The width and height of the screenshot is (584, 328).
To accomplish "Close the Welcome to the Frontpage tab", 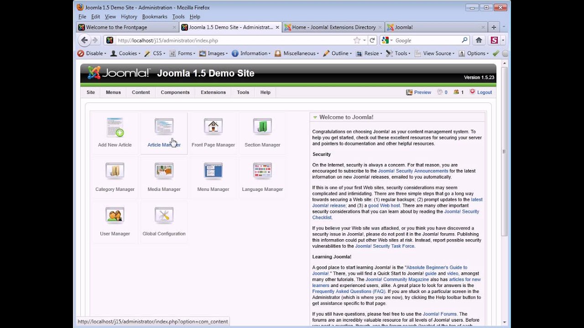I will pos(174,27).
